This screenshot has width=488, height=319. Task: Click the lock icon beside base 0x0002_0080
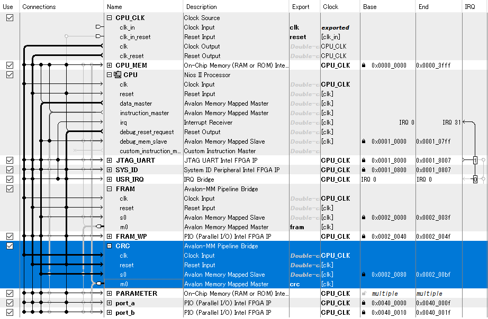[x=364, y=275]
